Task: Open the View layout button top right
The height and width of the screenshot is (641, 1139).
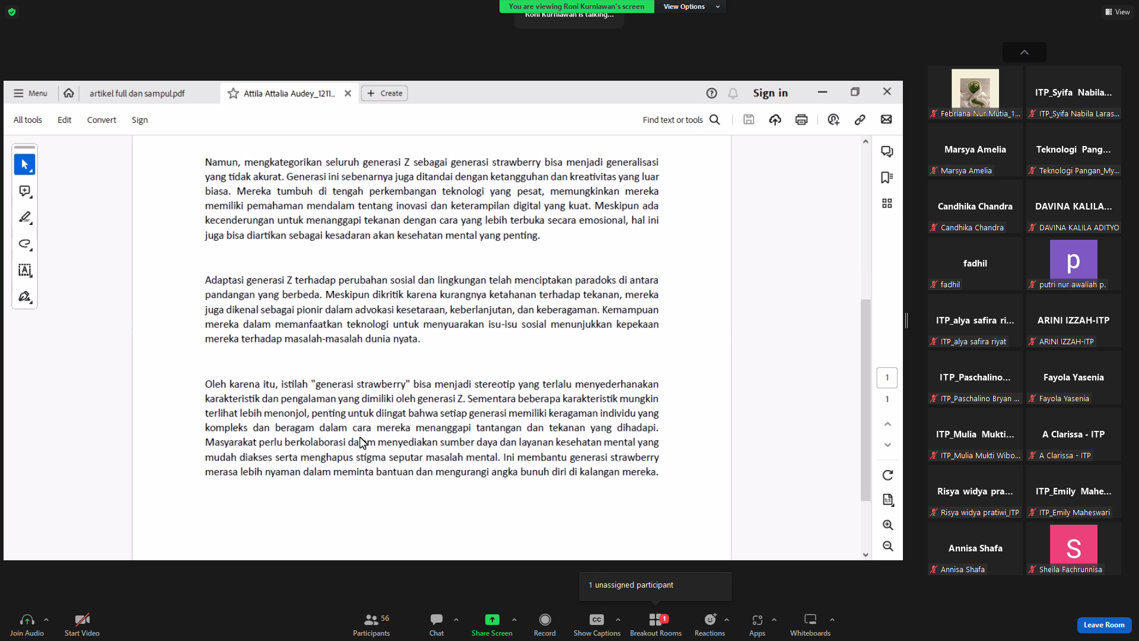Action: 1117,12
